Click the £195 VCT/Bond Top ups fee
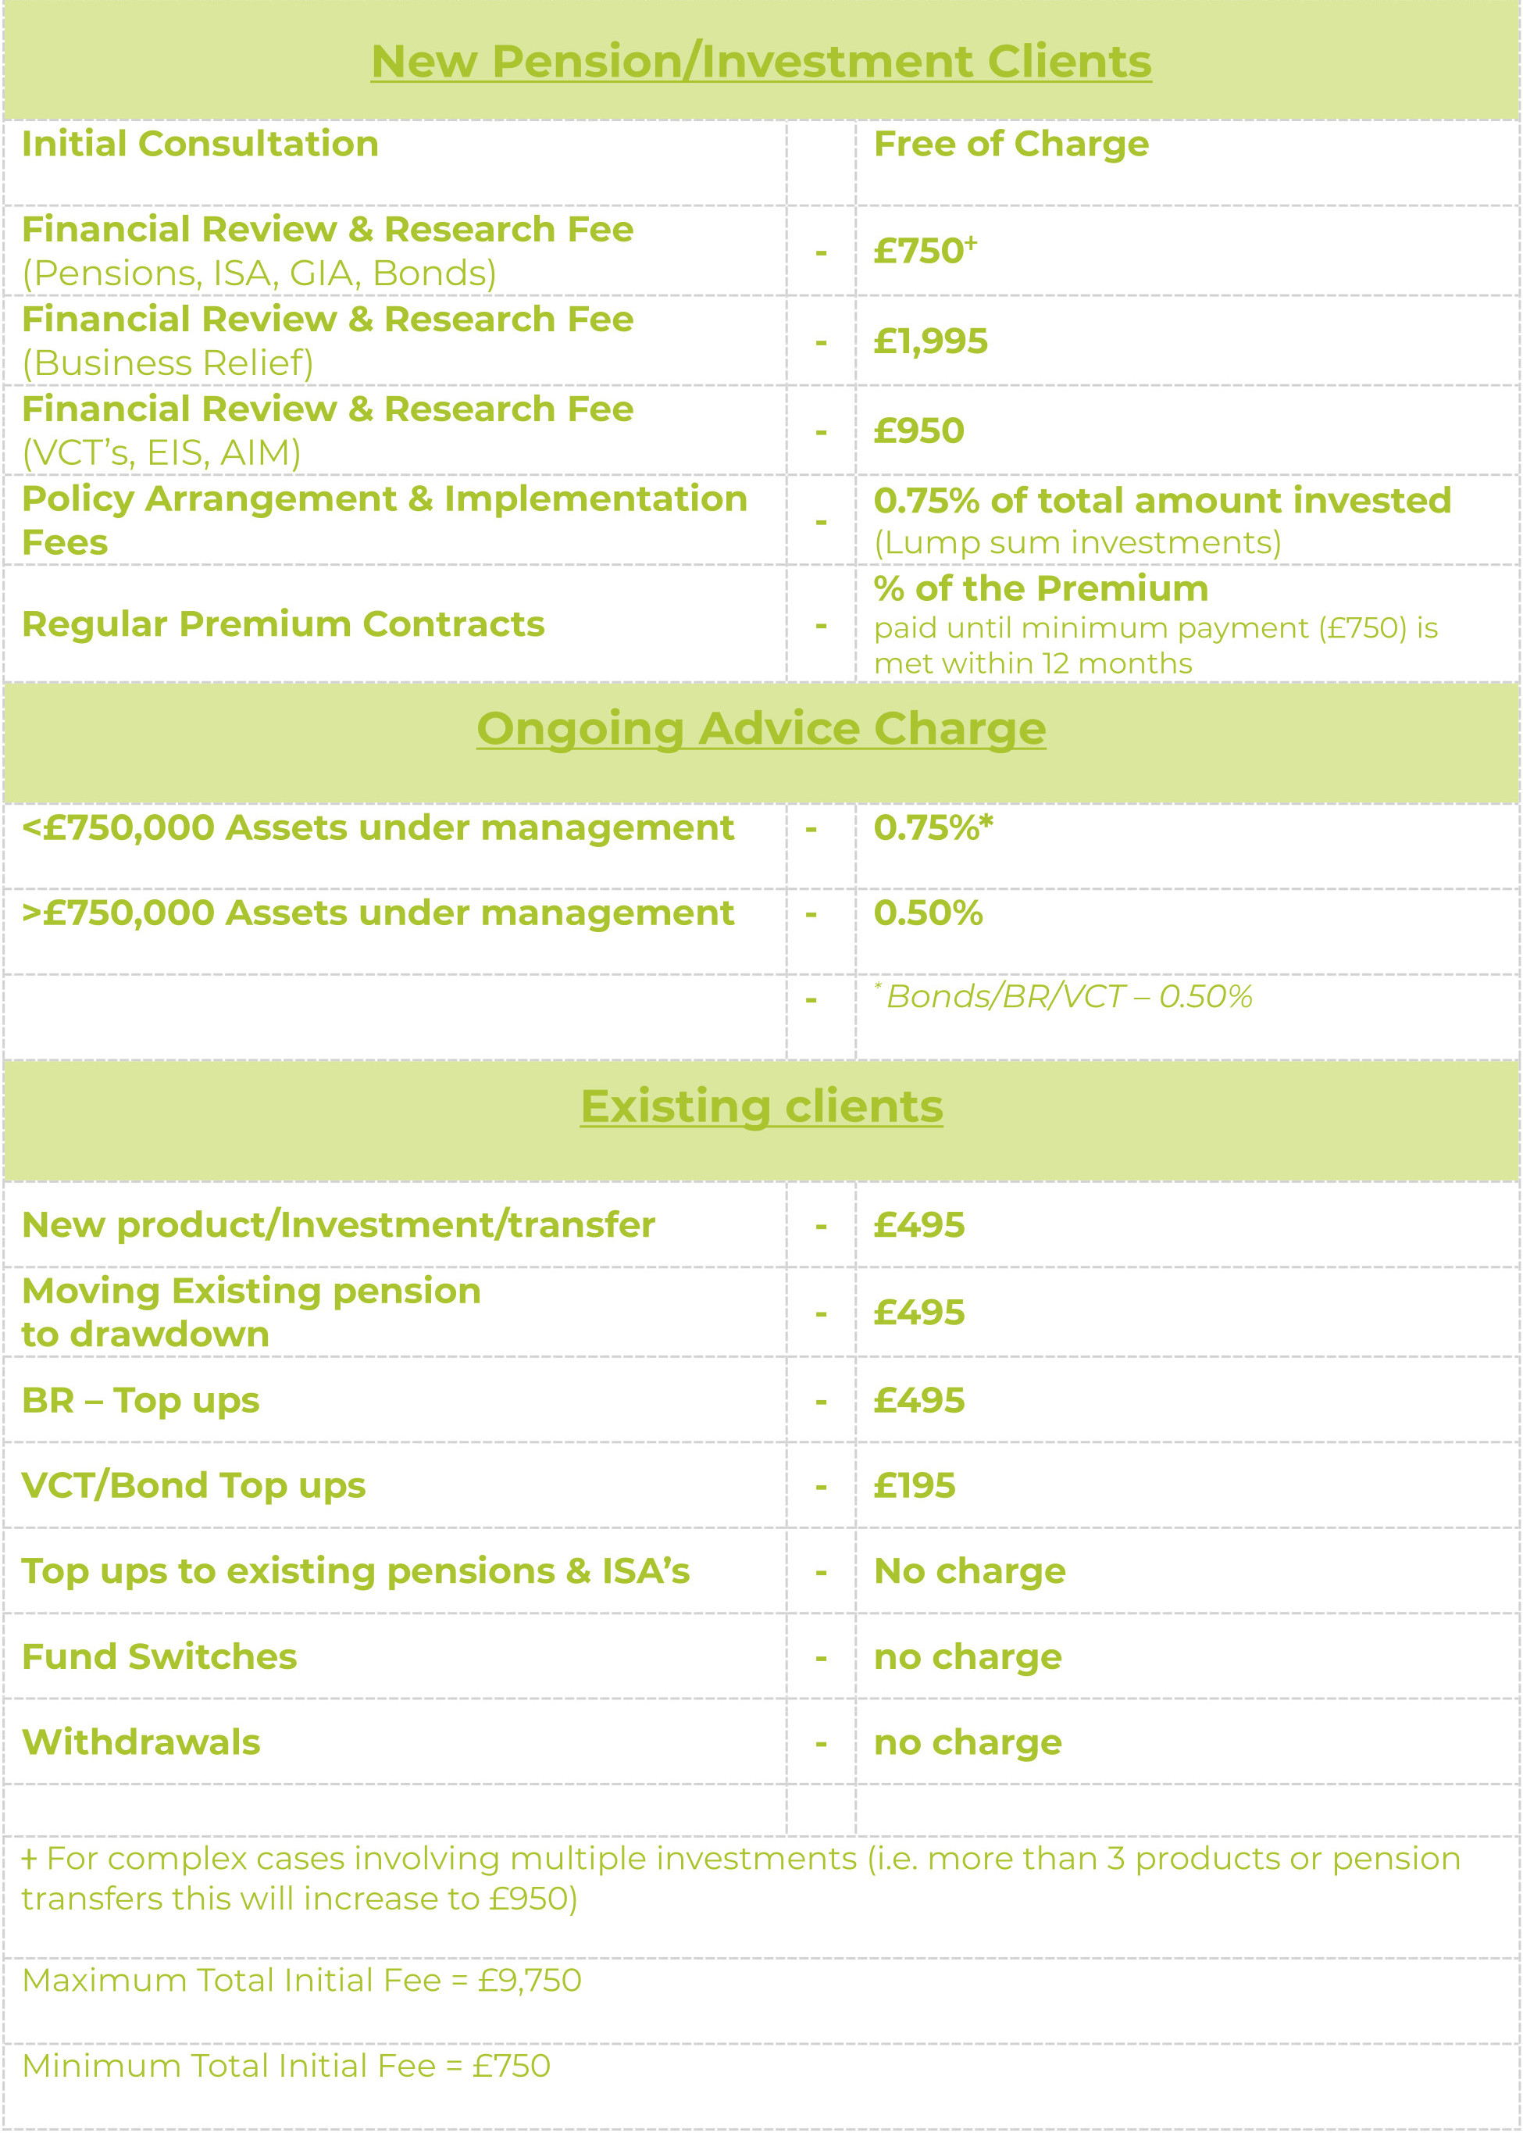Image resolution: width=1523 pixels, height=2133 pixels. click(914, 1486)
